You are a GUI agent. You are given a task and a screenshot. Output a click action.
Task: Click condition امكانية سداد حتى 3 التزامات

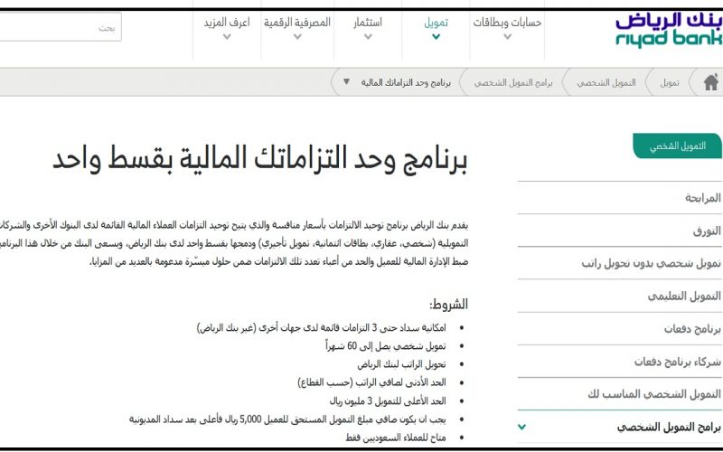322,328
